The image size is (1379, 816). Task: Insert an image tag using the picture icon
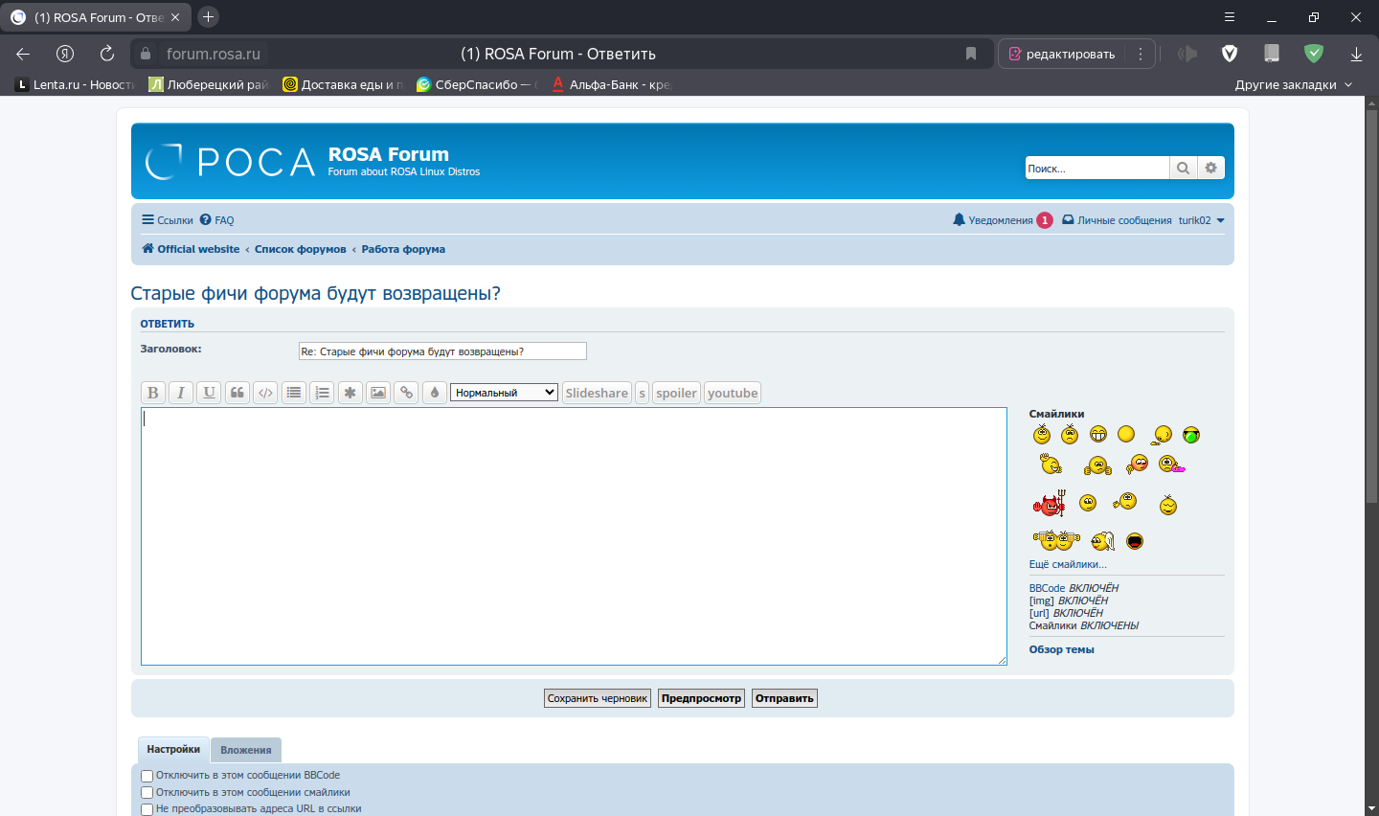click(378, 393)
